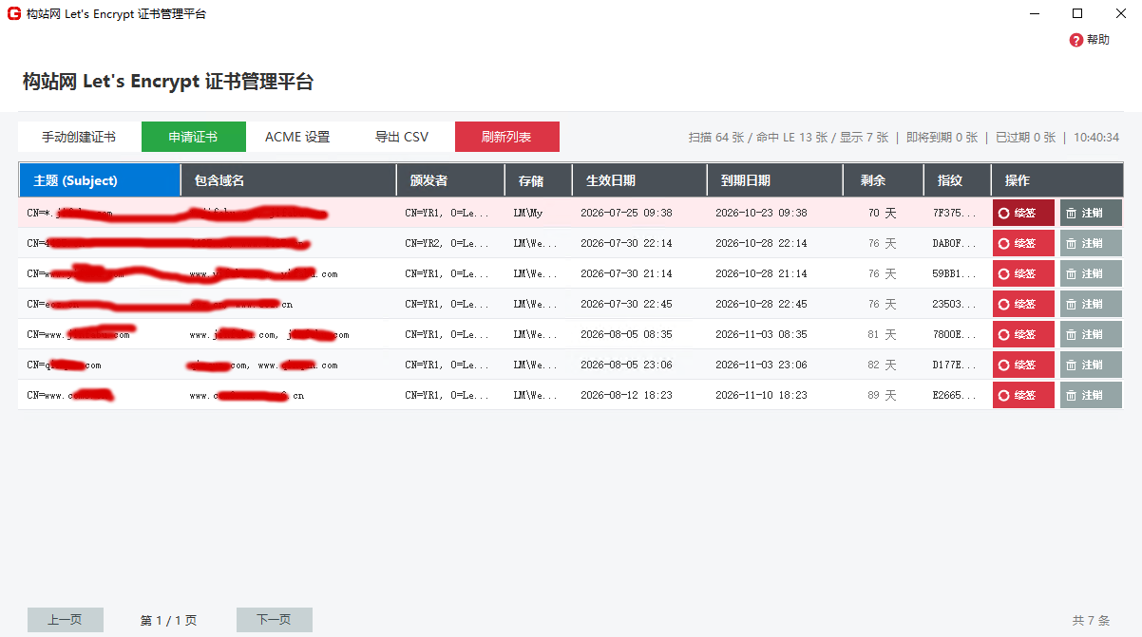Go to previous page with 上一页

tap(66, 620)
